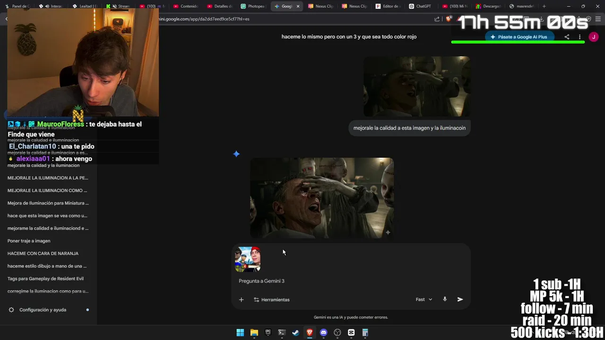Viewport: 605px width, 340px height.
Task: Open the uploaded dark image in chat
Action: (417, 86)
